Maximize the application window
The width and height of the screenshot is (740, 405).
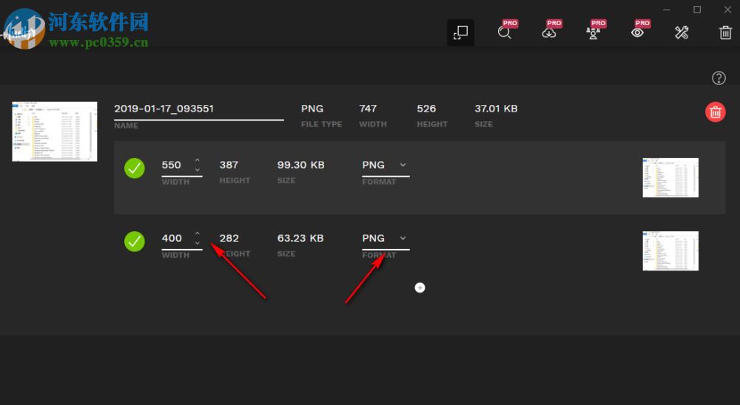point(697,10)
